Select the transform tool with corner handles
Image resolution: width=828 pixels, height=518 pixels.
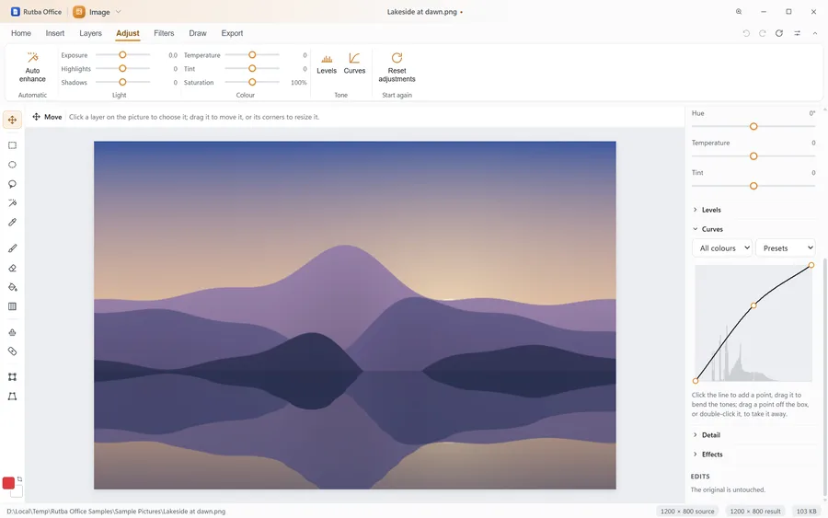[x=12, y=377]
